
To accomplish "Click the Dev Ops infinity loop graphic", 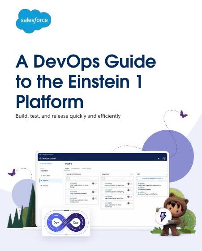I will [x=66, y=222].
